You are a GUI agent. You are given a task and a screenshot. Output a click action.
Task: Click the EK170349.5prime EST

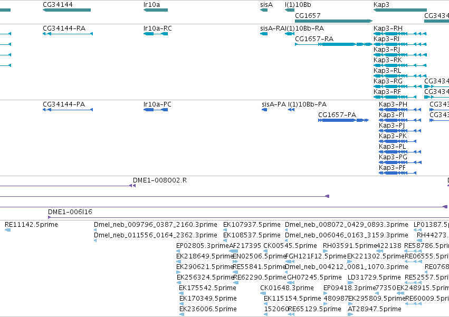tap(181, 304)
